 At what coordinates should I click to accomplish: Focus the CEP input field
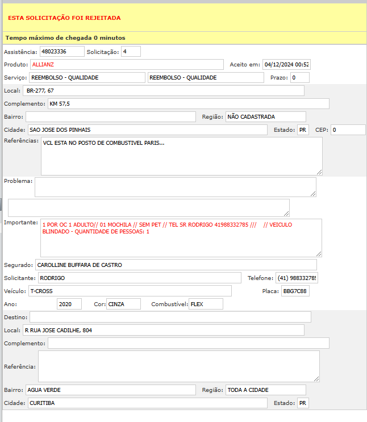click(348, 130)
